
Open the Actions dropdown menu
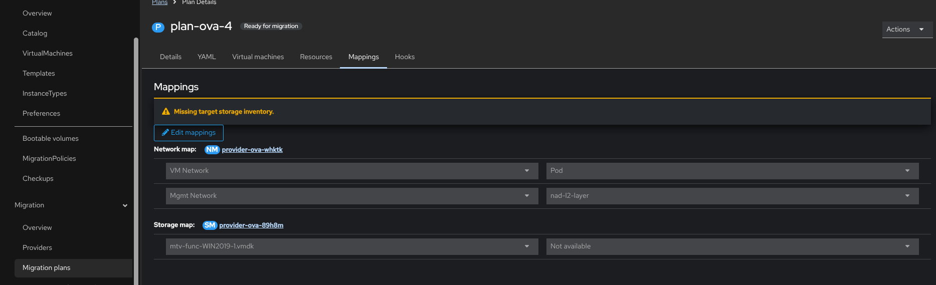906,30
